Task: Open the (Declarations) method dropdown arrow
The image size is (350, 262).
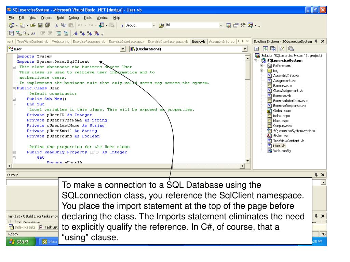Action: pyautogui.click(x=245, y=49)
